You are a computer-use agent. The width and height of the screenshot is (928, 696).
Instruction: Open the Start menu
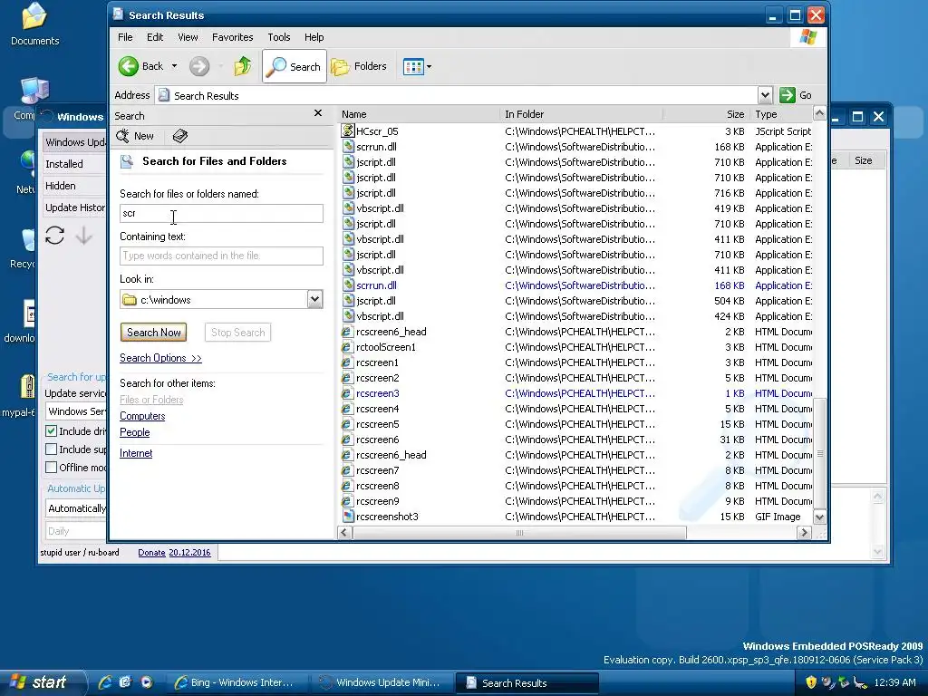[x=43, y=682]
